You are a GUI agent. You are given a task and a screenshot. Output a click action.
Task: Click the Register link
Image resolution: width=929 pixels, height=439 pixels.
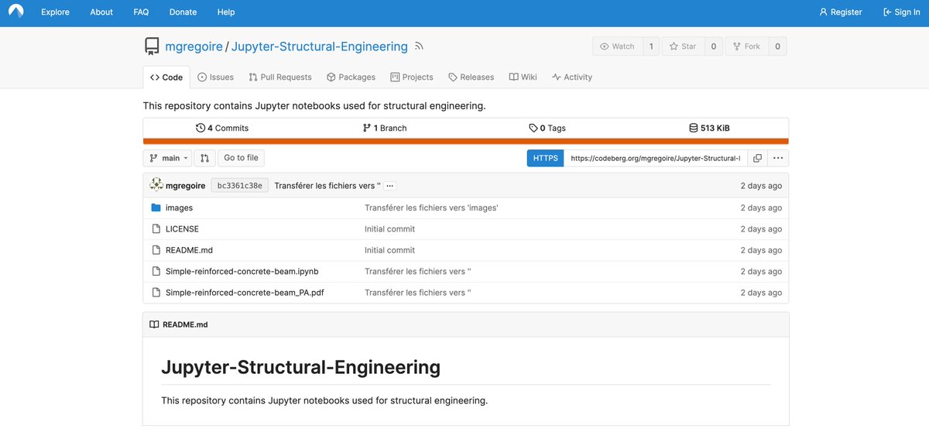tap(841, 12)
